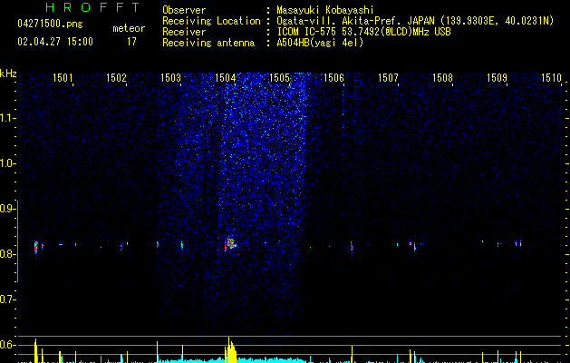Select the ICOM IC-575 receiver text
Image resolution: width=570 pixels, height=363 pixels.
click(x=363, y=32)
